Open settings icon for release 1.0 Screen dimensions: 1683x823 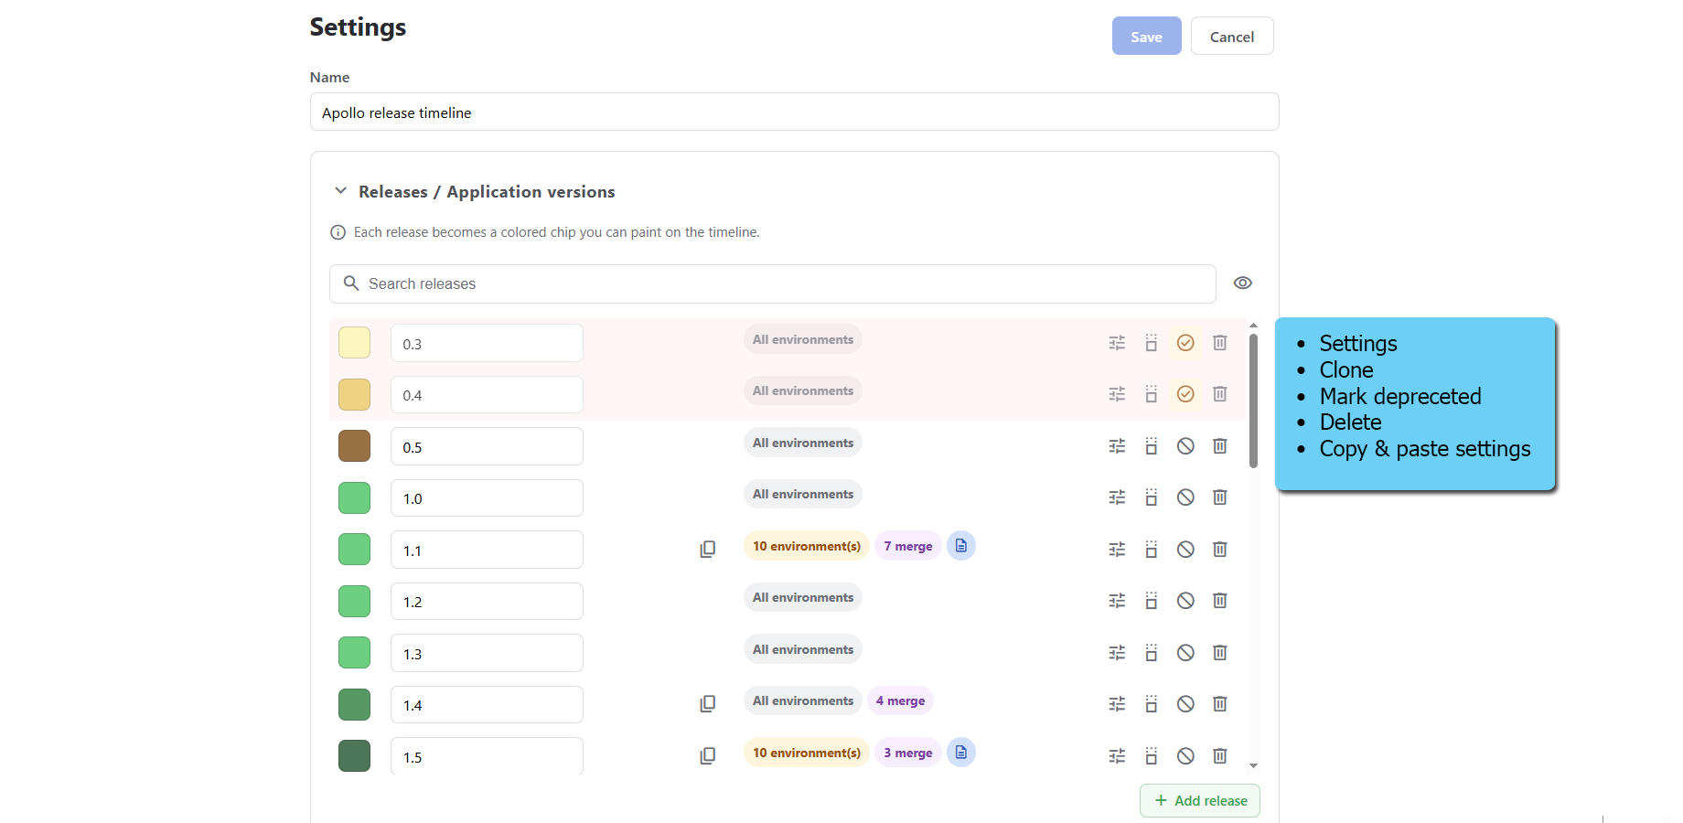point(1117,497)
